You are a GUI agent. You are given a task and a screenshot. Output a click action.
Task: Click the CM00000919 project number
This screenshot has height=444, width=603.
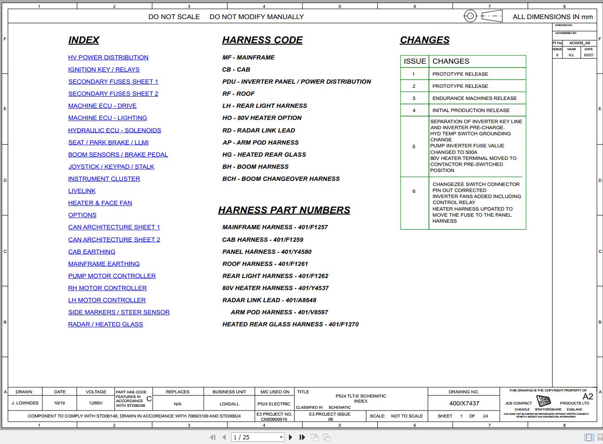click(x=274, y=419)
